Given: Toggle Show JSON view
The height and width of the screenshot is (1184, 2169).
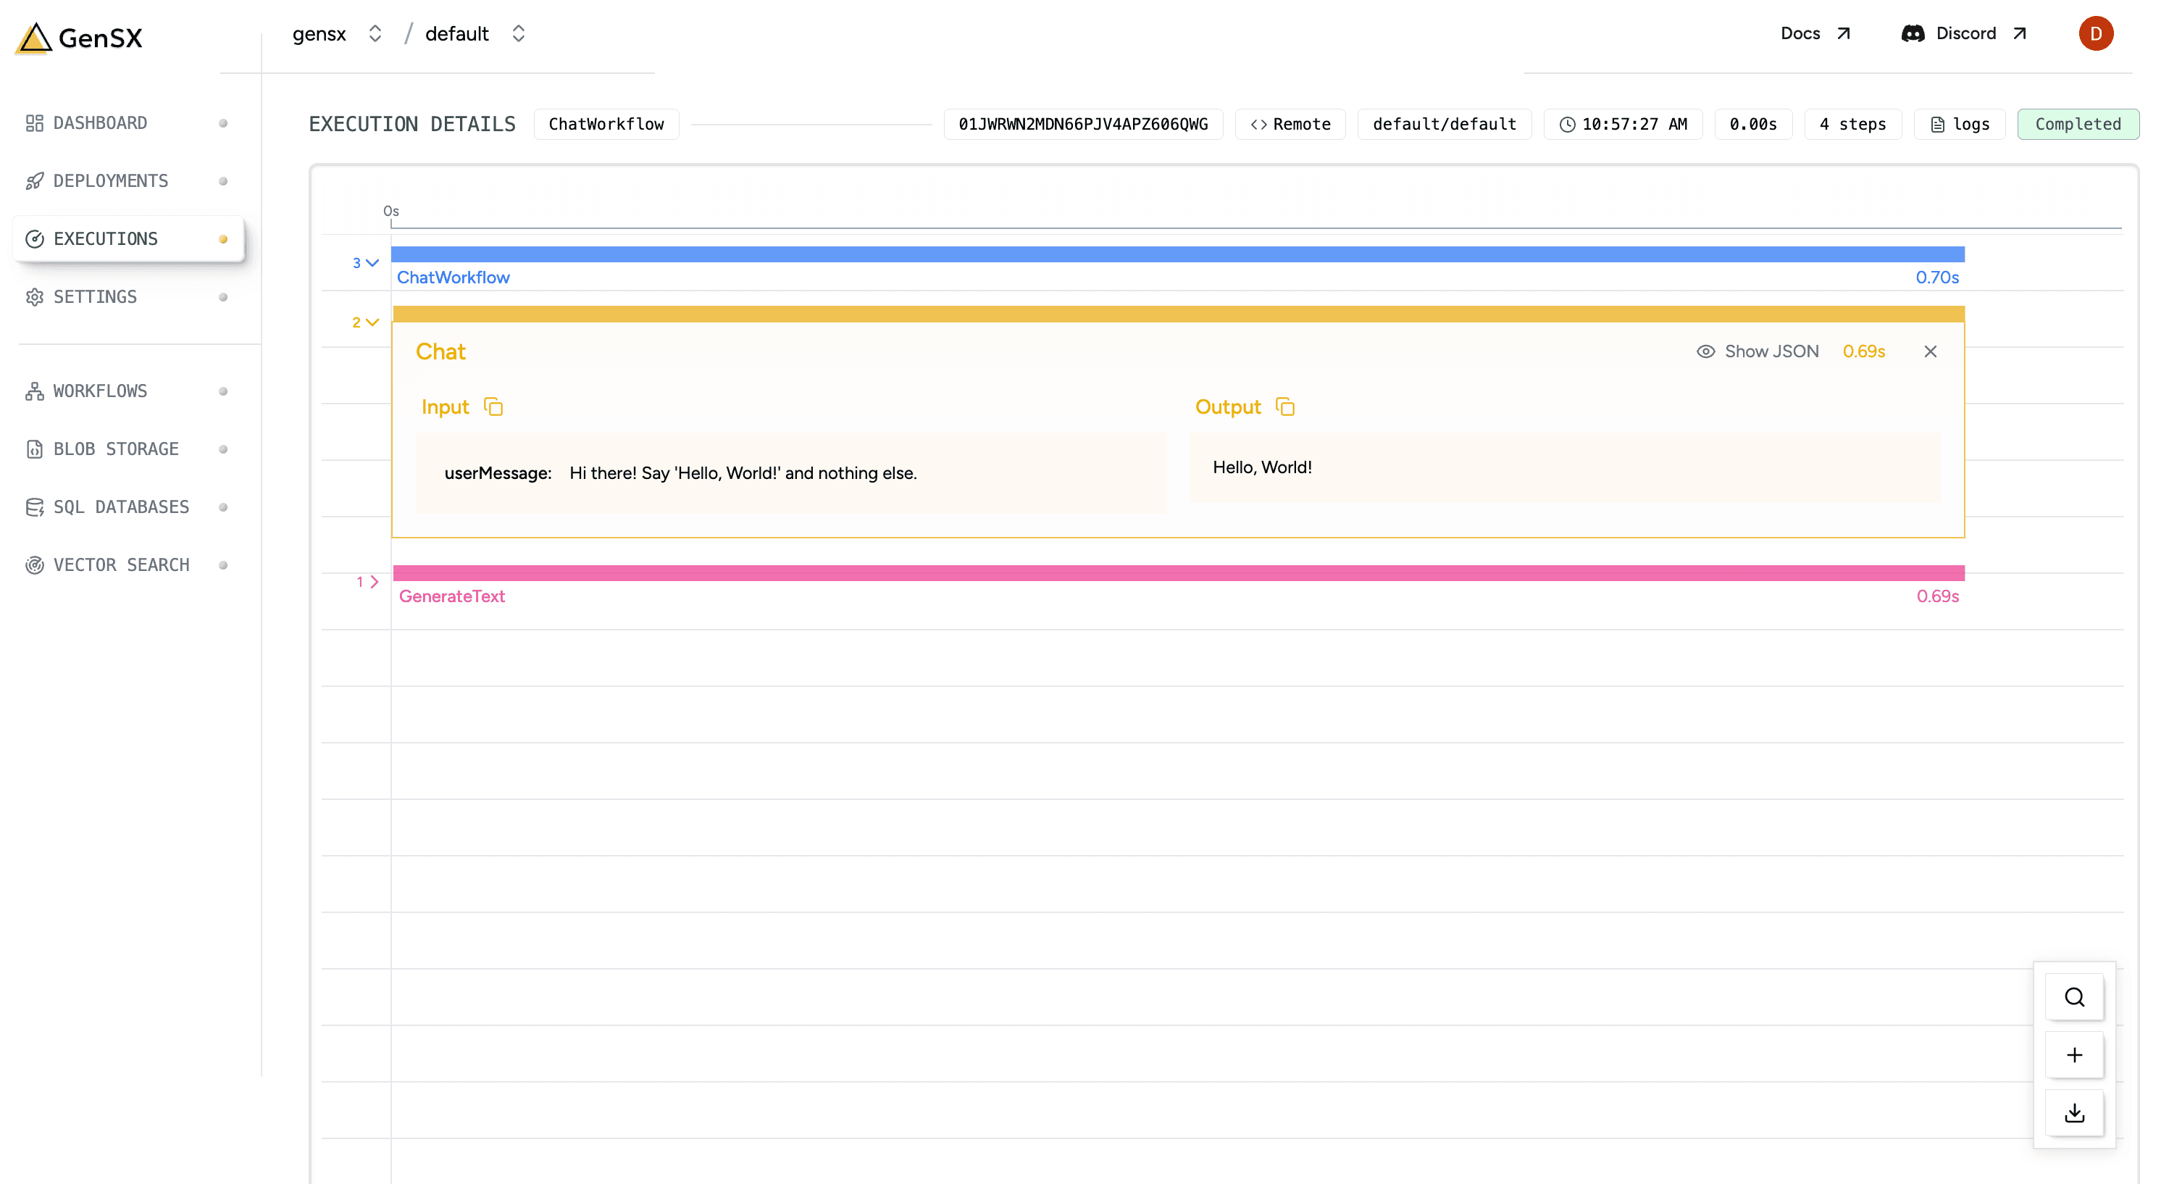Looking at the screenshot, I should (x=1758, y=352).
